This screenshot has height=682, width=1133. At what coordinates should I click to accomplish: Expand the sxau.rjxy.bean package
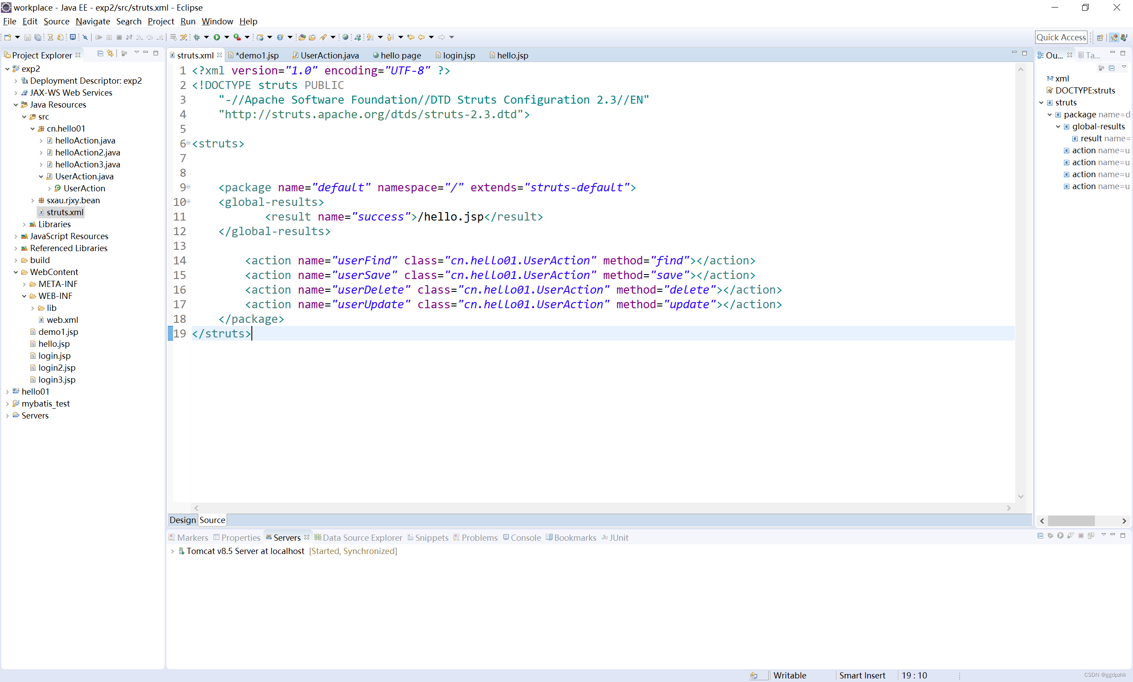[x=33, y=200]
